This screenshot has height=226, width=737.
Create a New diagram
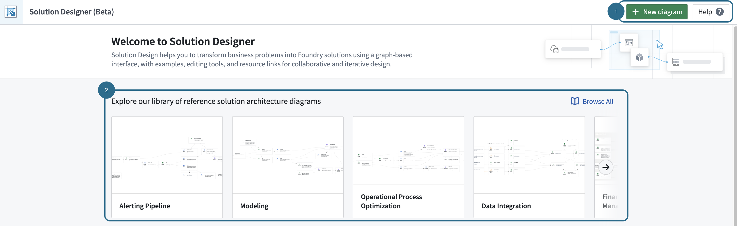tap(657, 12)
